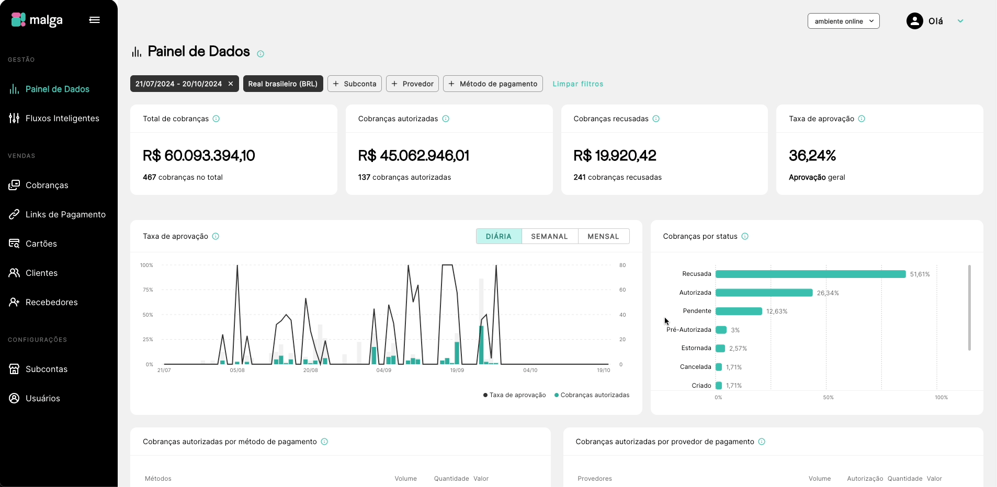Toggle Taxa de aprovação series in chart legend
The image size is (997, 487).
[x=515, y=395]
